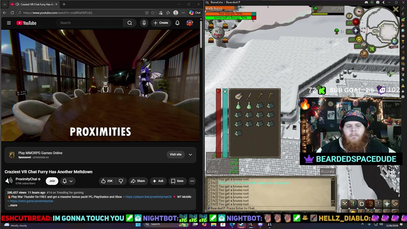The width and height of the screenshot is (407, 229).
Task: Click the minimap in RuneLite
Action: 379,26
